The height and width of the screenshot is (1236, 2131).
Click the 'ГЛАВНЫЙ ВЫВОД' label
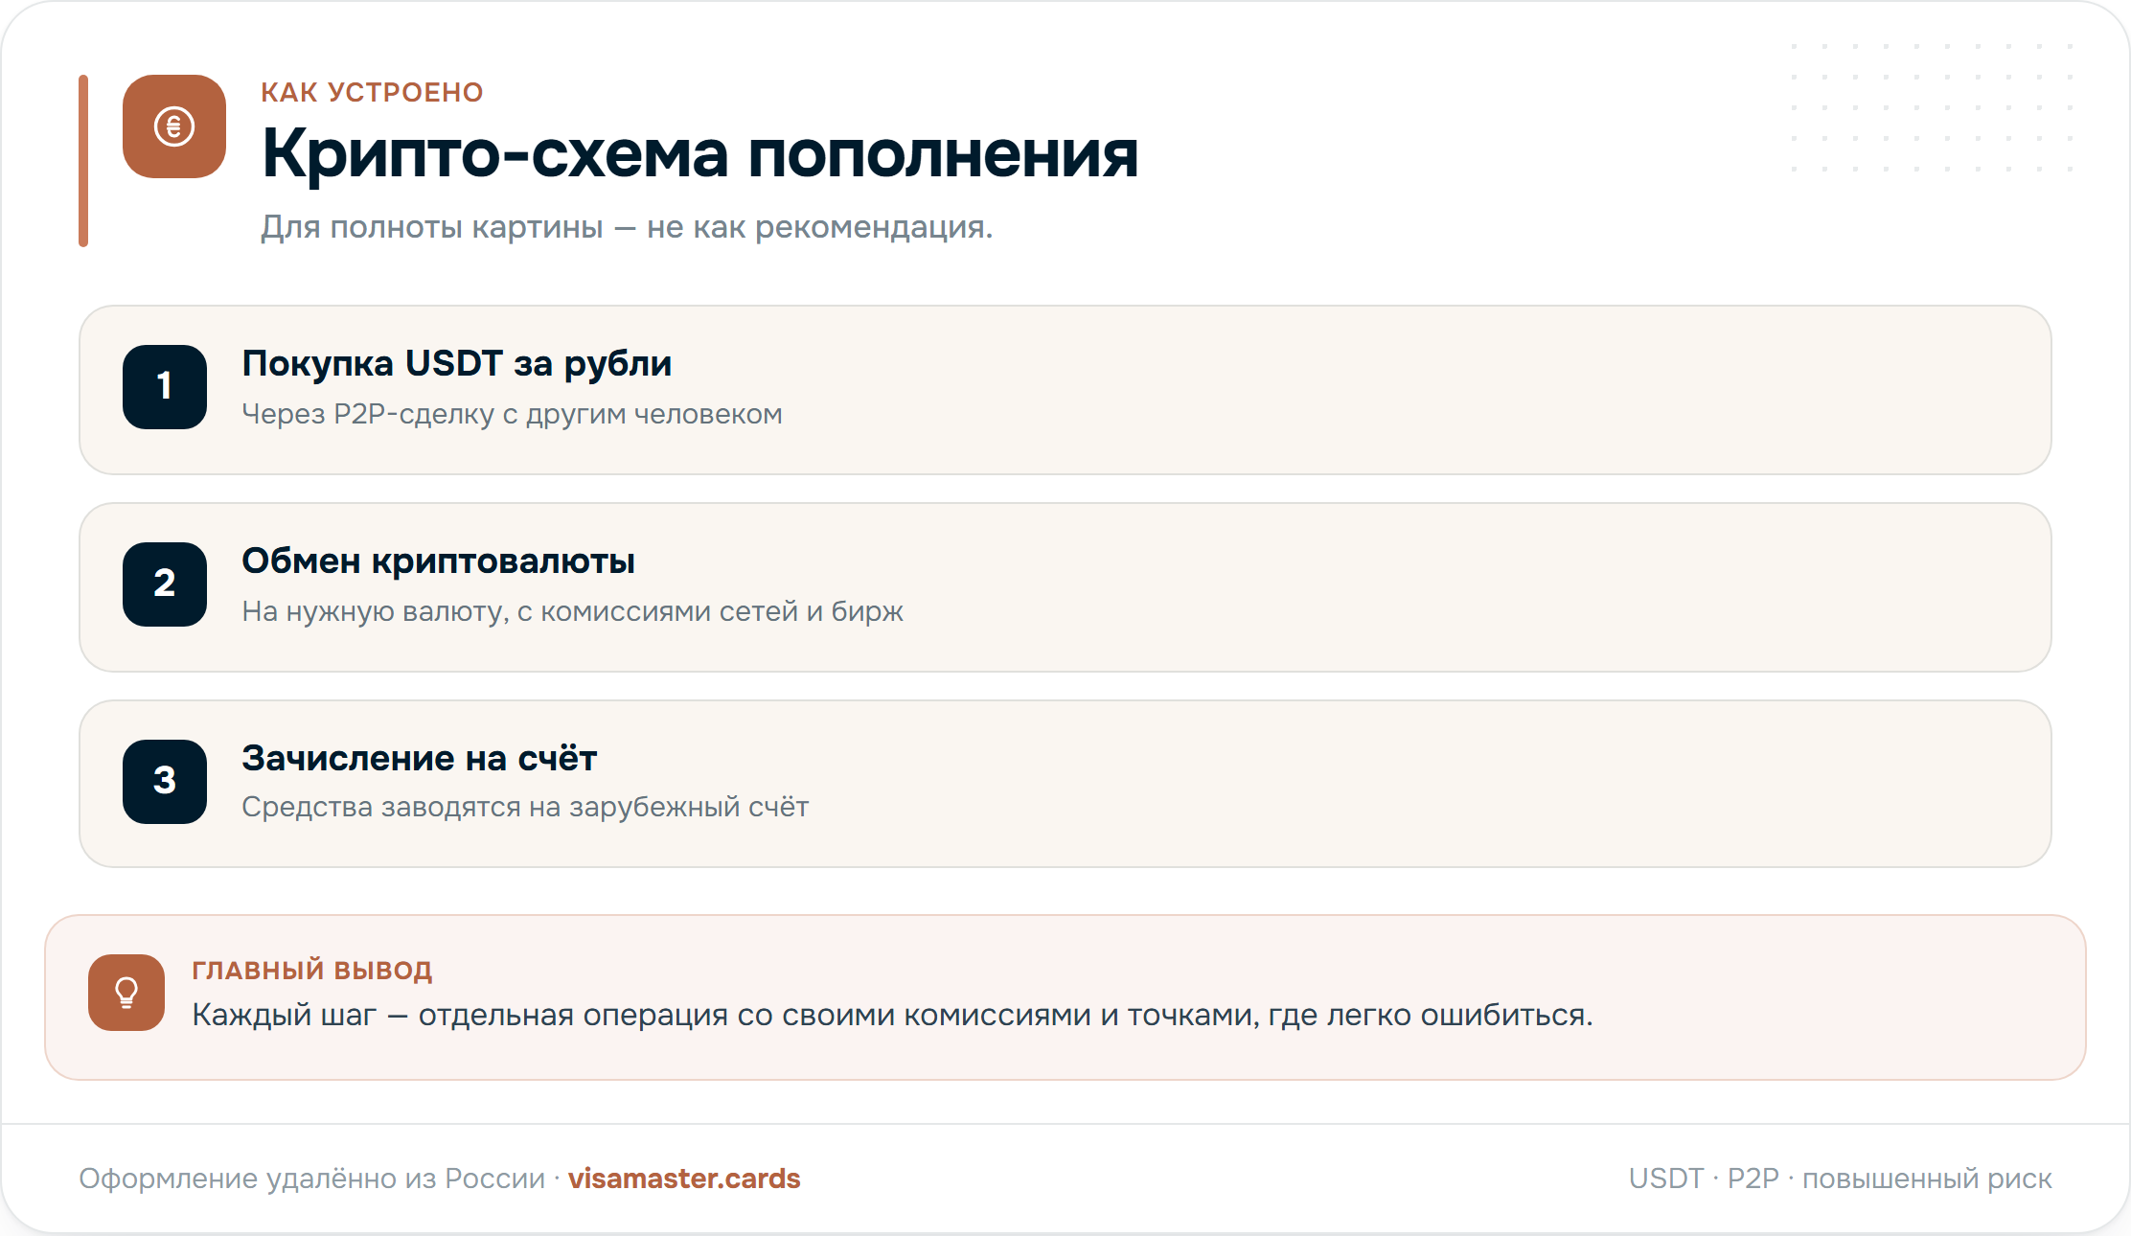[x=312, y=971]
